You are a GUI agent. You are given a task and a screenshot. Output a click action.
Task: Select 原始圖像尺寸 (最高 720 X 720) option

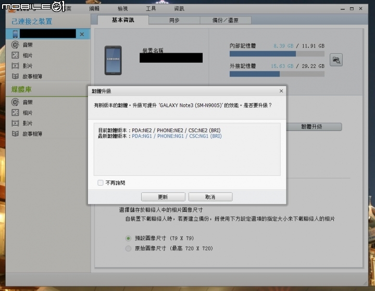128,248
